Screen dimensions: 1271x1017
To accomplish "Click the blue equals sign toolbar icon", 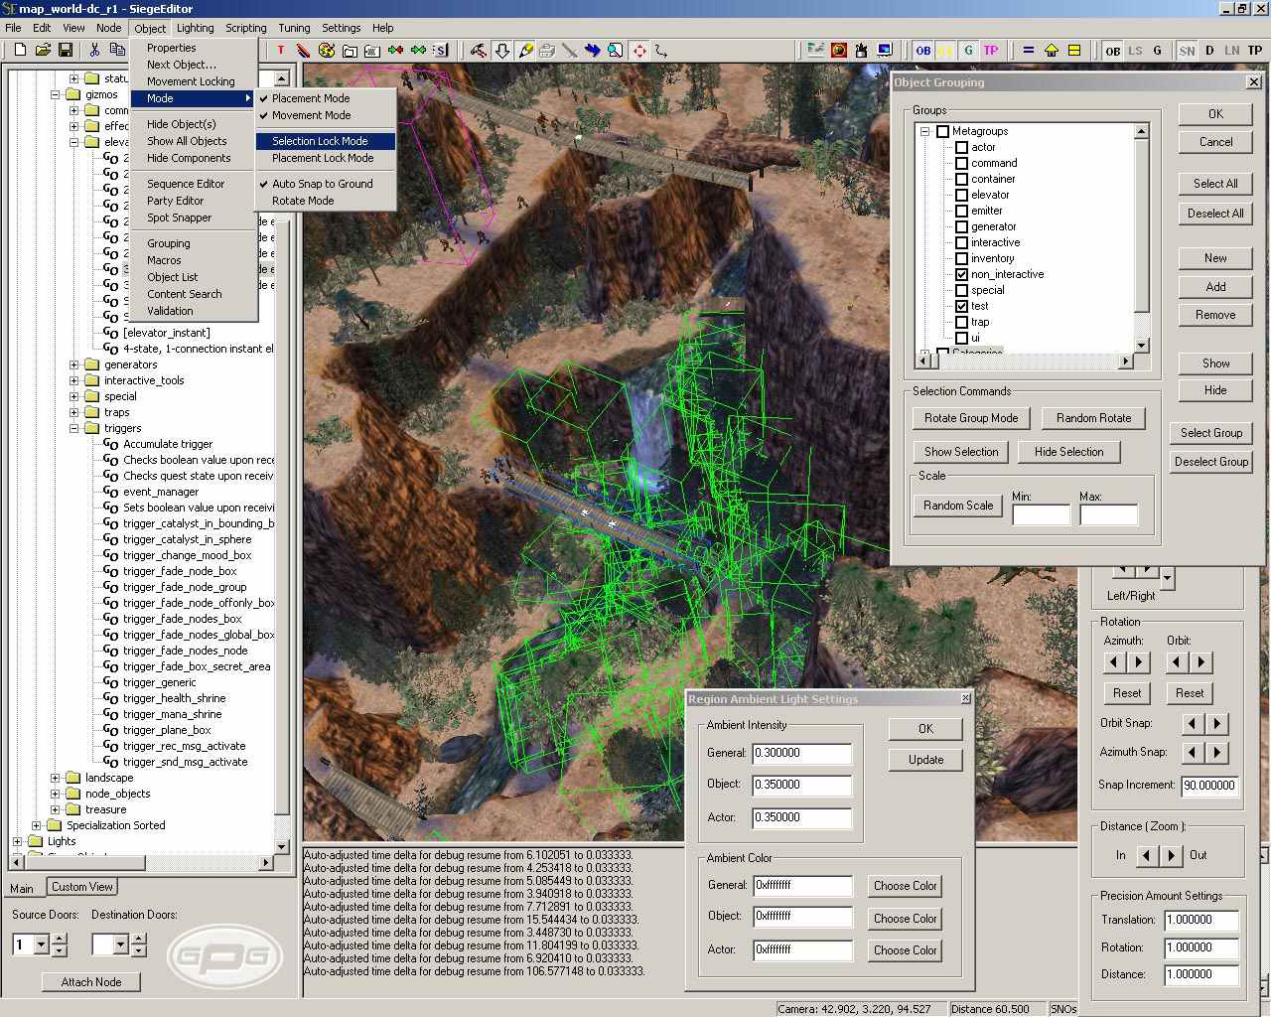I will [1028, 50].
